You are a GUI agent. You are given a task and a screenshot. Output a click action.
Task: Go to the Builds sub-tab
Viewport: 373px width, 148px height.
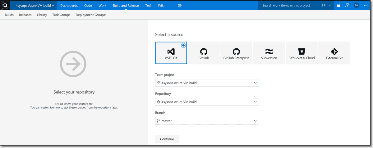pyautogui.click(x=9, y=15)
